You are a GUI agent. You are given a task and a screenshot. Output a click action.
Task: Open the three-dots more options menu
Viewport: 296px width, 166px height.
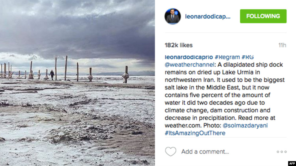[281, 152]
